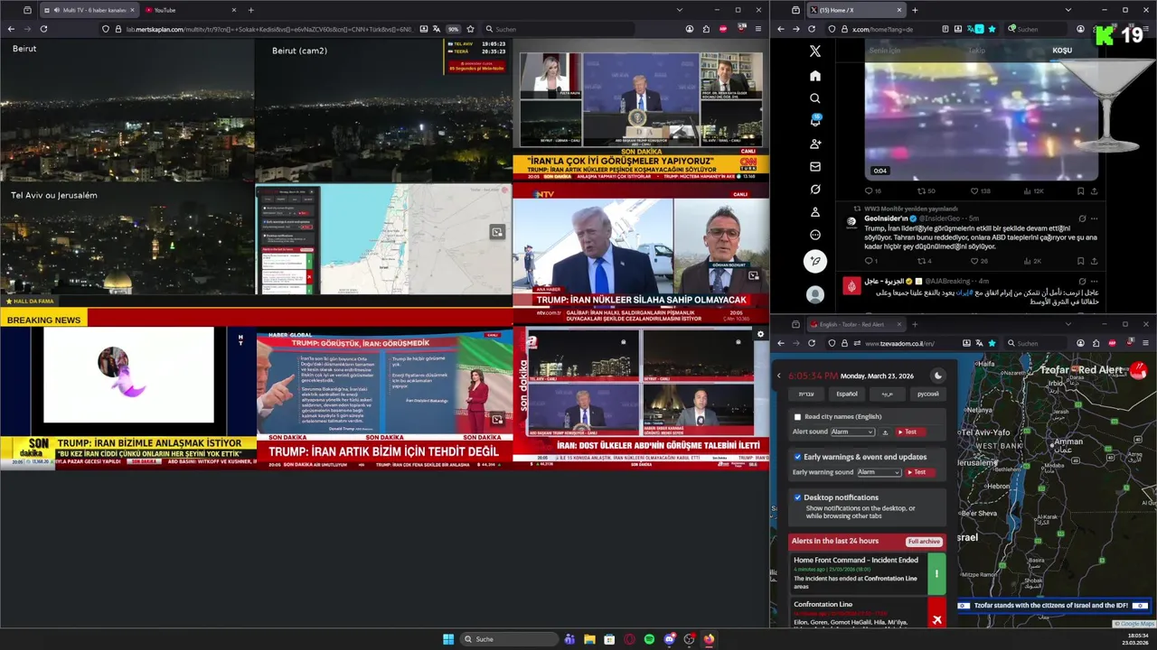This screenshot has width=1157, height=650.
Task: Open the Early warning sound dropdown
Action: (x=880, y=472)
